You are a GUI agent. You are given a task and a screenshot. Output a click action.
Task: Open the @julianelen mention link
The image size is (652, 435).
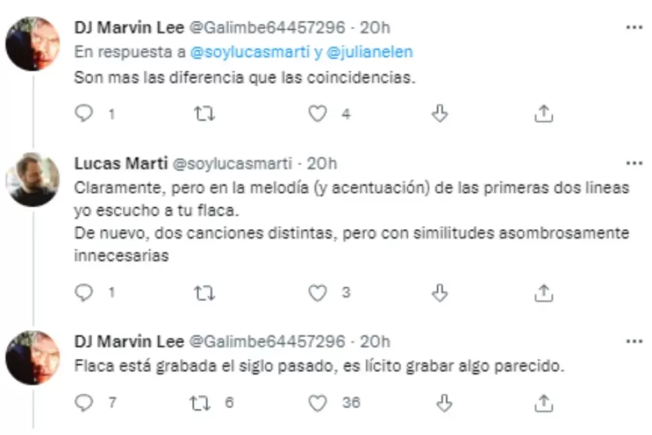point(370,51)
